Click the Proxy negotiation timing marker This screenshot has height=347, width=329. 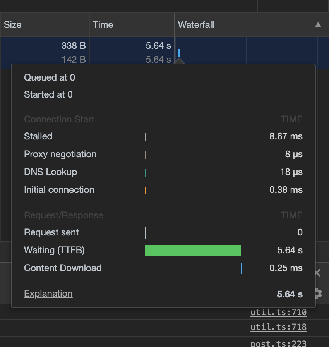tap(145, 155)
